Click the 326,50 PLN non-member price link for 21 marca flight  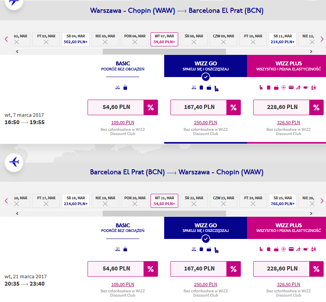pos(288,284)
